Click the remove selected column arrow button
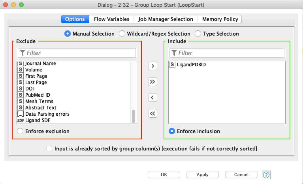This screenshot has width=303, height=184. pyautogui.click(x=152, y=98)
